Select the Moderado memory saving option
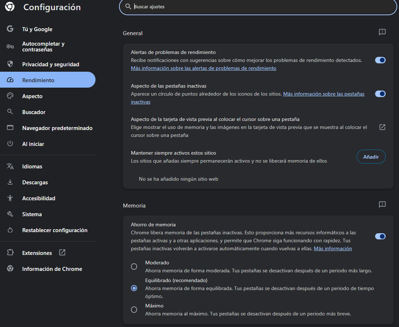 134,267
